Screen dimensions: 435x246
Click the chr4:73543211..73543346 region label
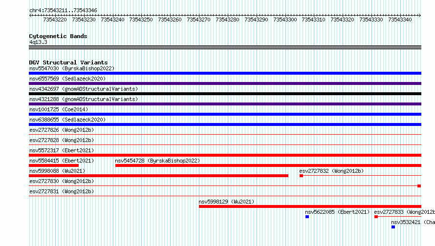pos(63,11)
